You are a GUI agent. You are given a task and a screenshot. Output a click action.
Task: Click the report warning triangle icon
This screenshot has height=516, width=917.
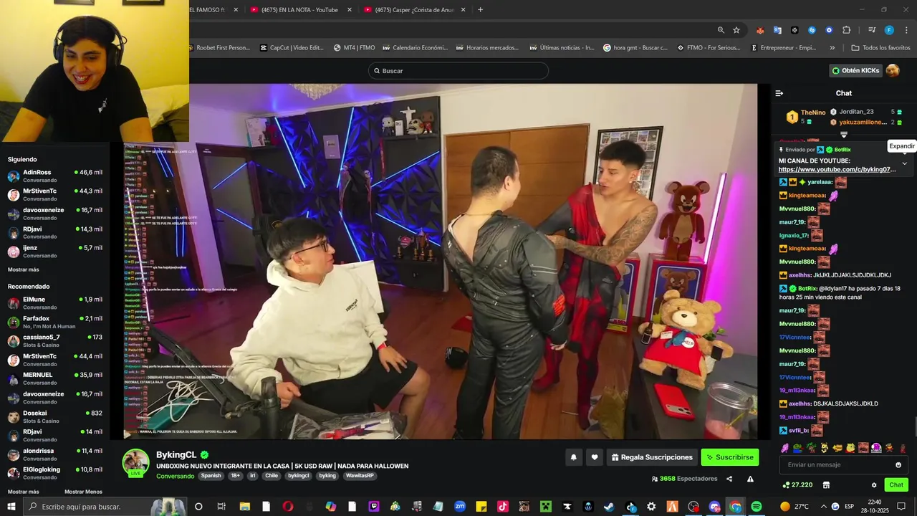750,479
